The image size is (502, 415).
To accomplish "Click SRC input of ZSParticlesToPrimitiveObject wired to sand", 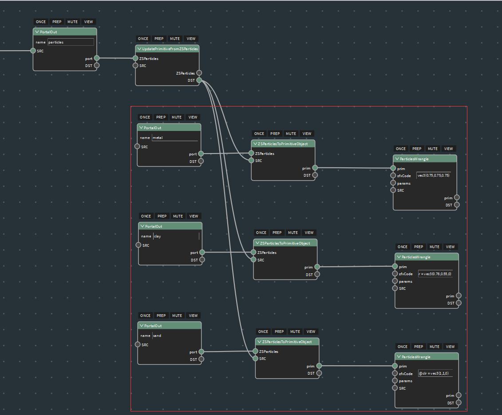I will (256, 358).
